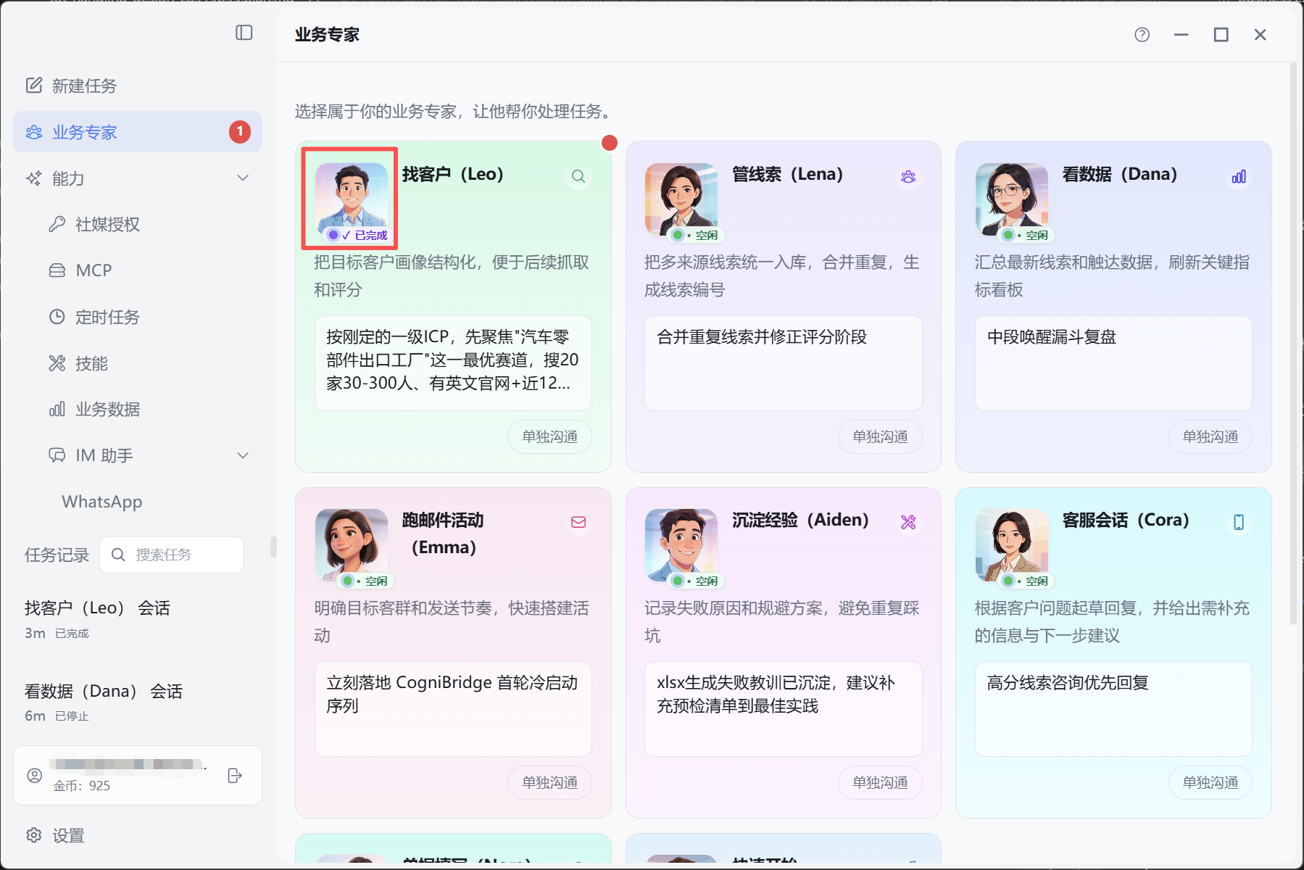Image resolution: width=1304 pixels, height=870 pixels.
Task: Click Aiden's avatar thumbnail
Action: coord(681,544)
